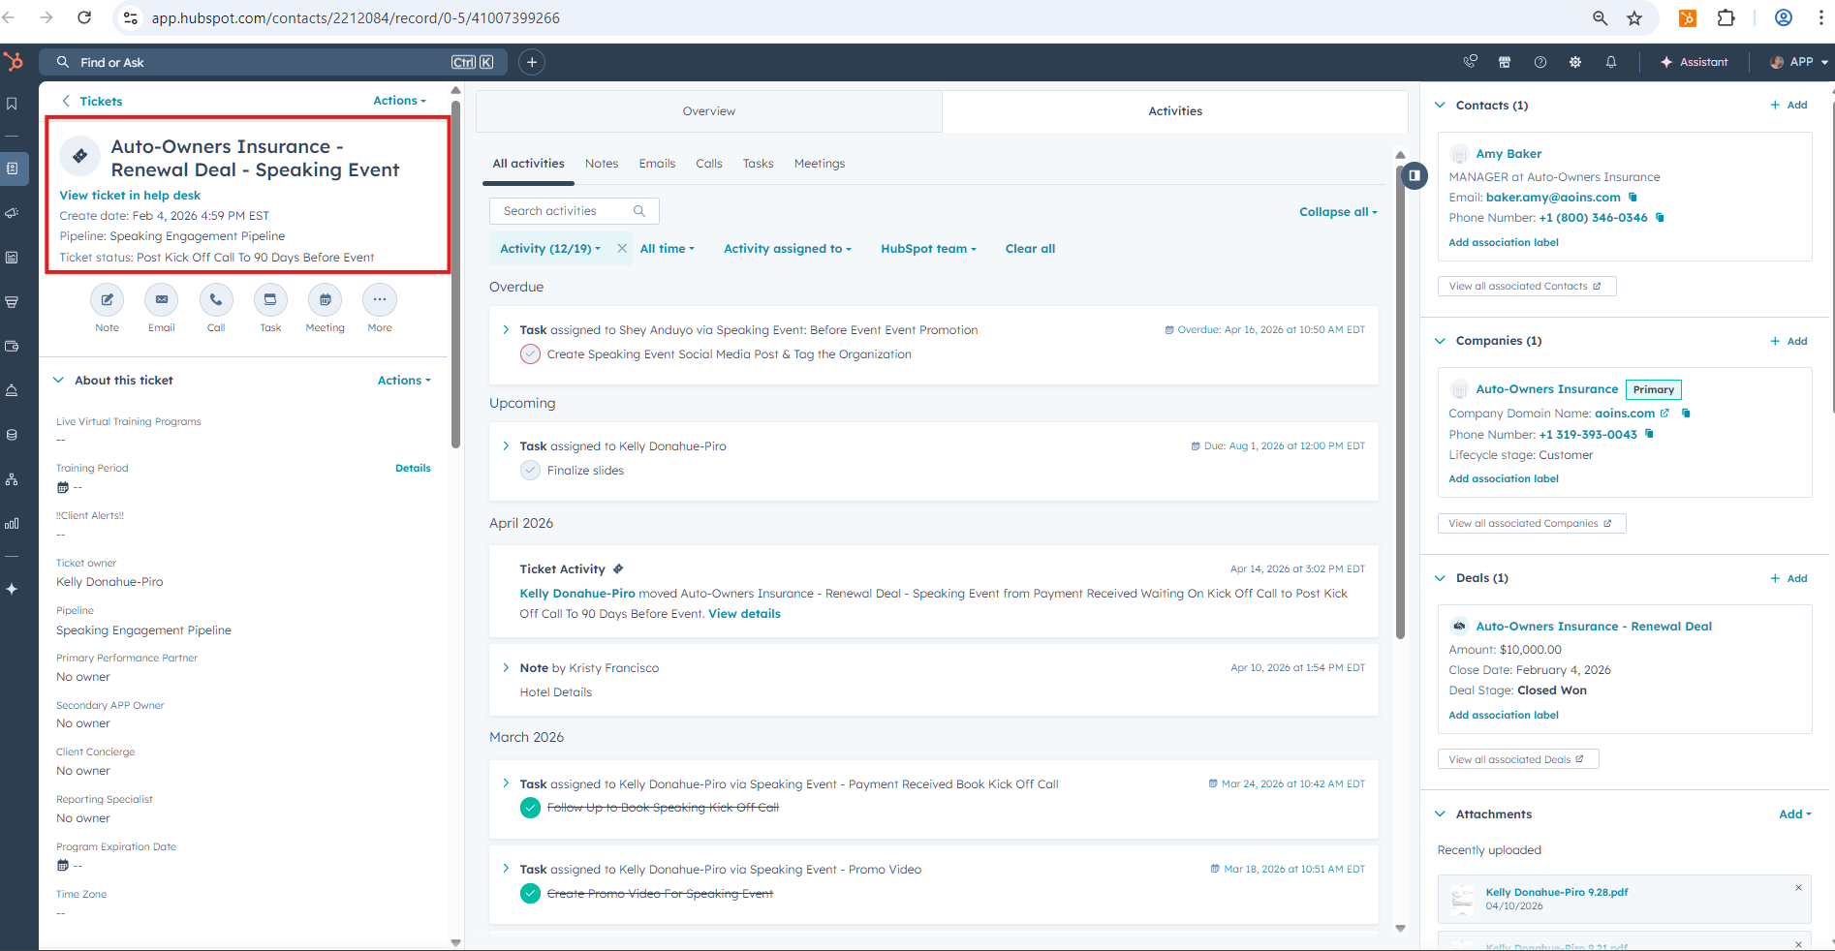Image resolution: width=1835 pixels, height=951 pixels.
Task: Mark Finalize slides task as complete
Action: [x=530, y=471]
